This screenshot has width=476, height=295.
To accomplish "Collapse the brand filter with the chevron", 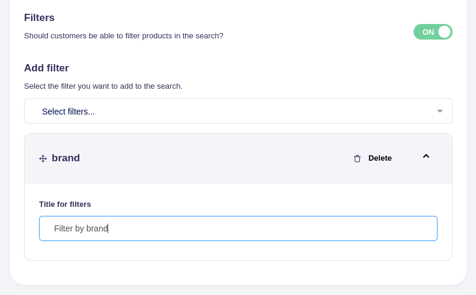I will pyautogui.click(x=426, y=156).
